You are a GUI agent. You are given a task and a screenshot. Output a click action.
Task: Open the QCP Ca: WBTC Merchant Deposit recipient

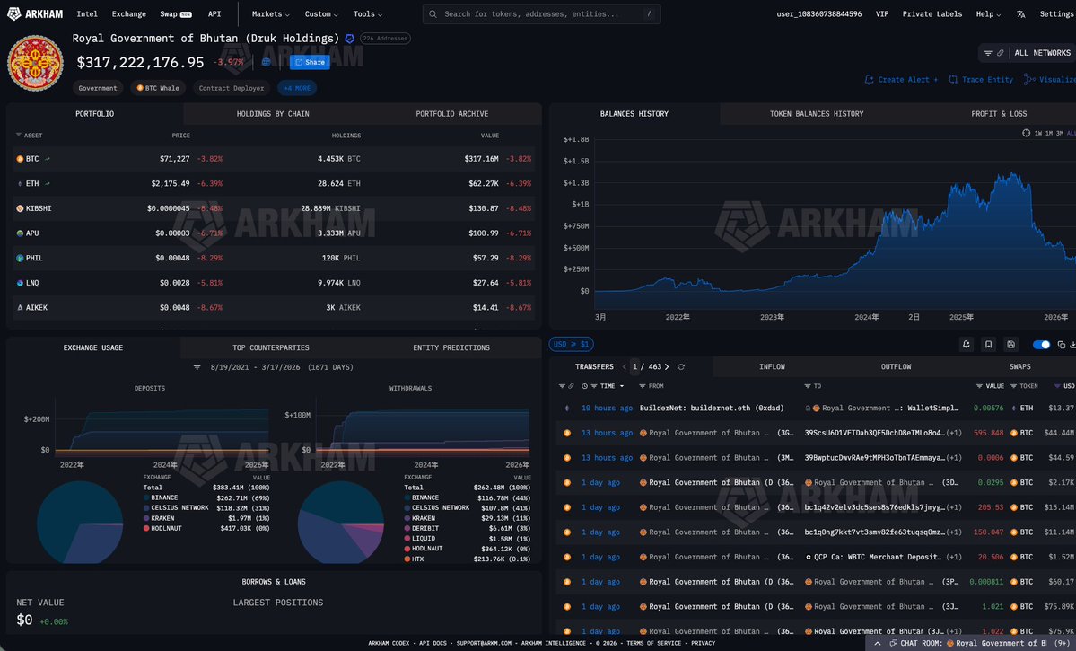click(x=879, y=557)
